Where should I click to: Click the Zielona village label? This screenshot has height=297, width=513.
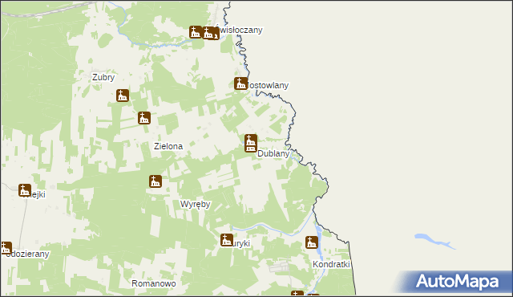click(168, 146)
